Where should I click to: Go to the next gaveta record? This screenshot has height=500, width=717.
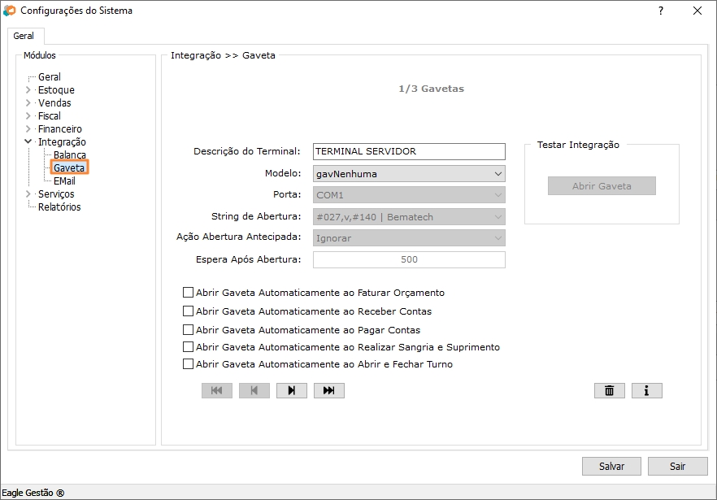coord(291,391)
